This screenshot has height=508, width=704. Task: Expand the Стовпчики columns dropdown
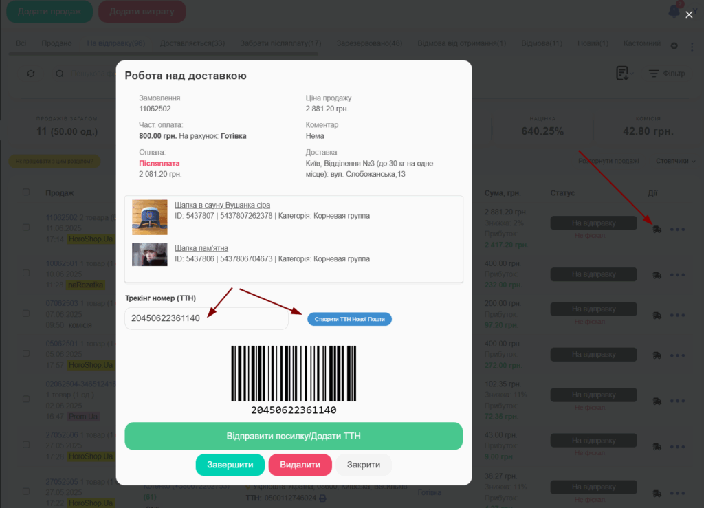(675, 161)
